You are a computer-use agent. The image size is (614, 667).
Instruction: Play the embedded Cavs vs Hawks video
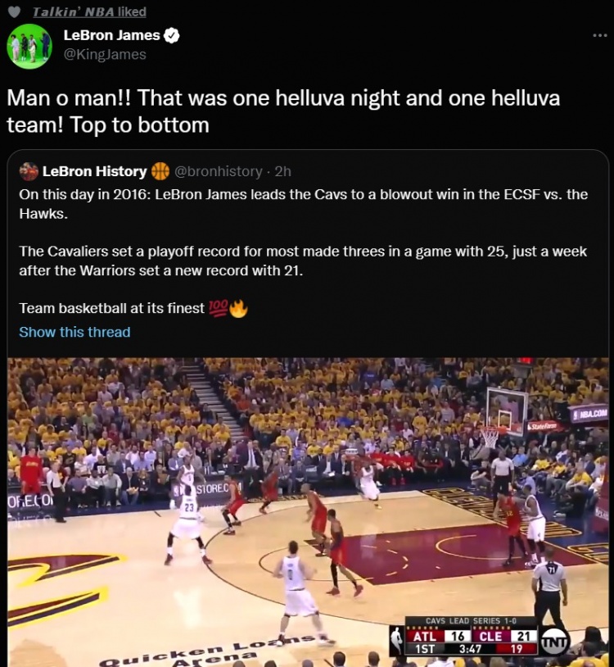tap(308, 512)
